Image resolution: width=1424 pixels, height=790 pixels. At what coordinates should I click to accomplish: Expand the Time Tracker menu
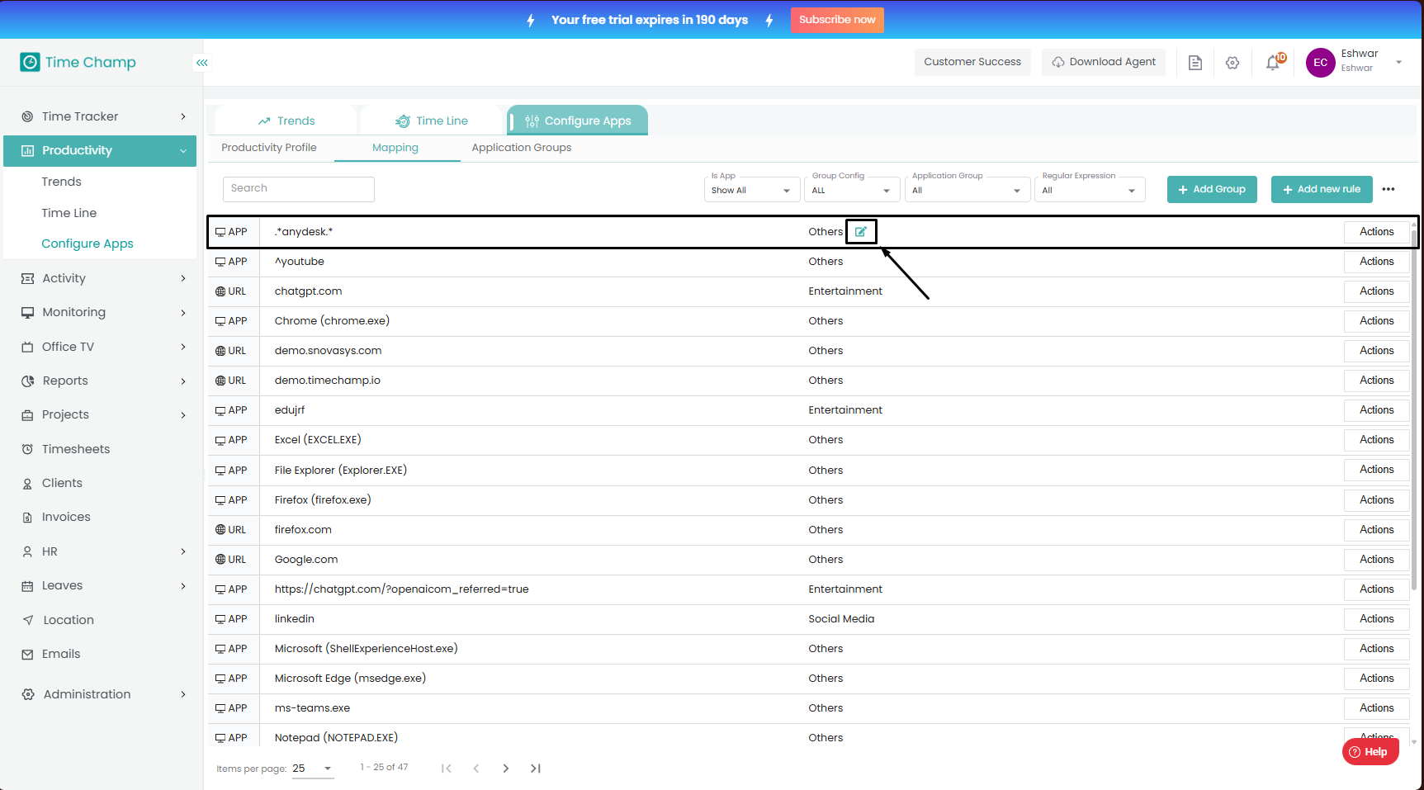(183, 116)
